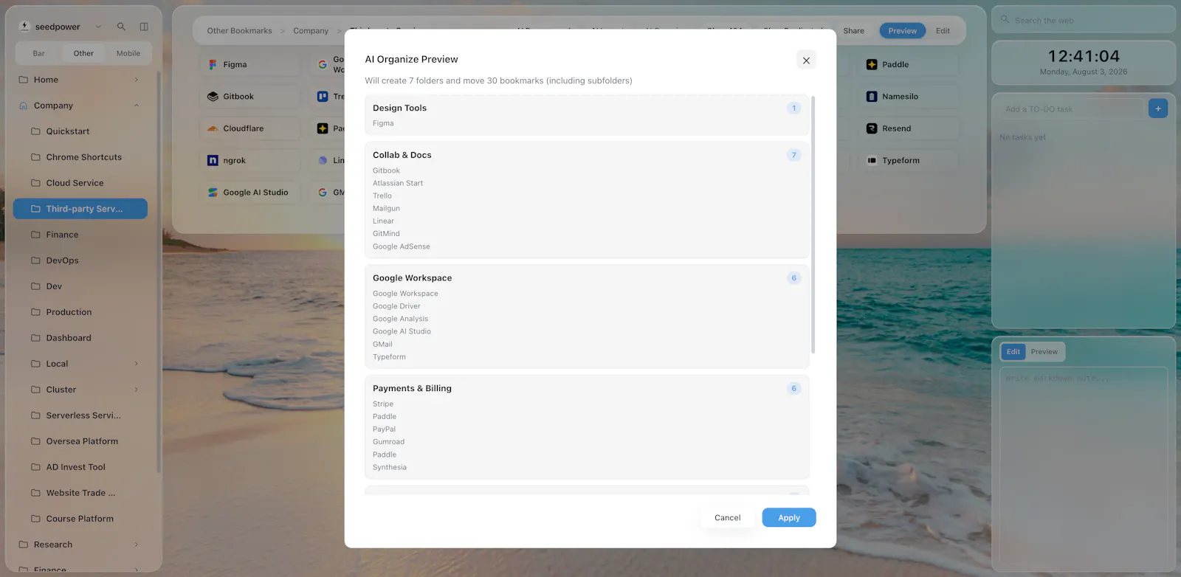Screen dimensions: 1181x577
Task: Switch the notes widget to Edit
Action: [x=1013, y=352]
